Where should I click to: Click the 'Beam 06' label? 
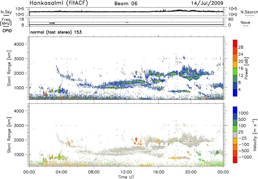tap(126, 4)
